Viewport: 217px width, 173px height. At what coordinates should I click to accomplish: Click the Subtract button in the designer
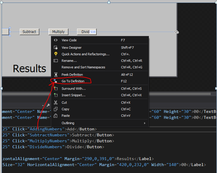click(29, 32)
